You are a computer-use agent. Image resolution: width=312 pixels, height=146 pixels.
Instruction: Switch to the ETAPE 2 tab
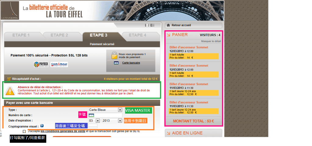pyautogui.click(x=59, y=35)
